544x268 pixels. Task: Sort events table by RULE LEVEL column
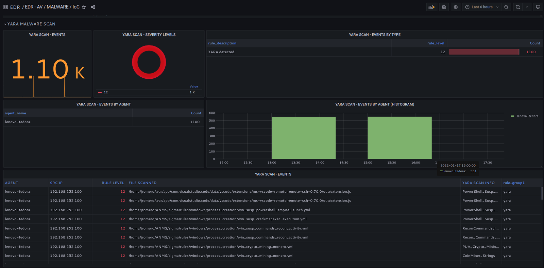tap(113, 183)
